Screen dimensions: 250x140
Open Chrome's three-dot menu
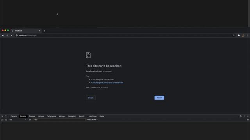coord(247,35)
